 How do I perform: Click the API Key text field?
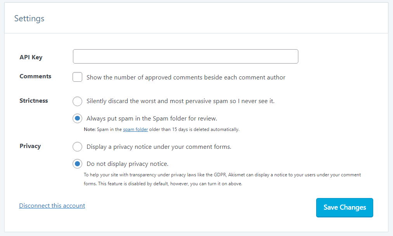point(185,57)
